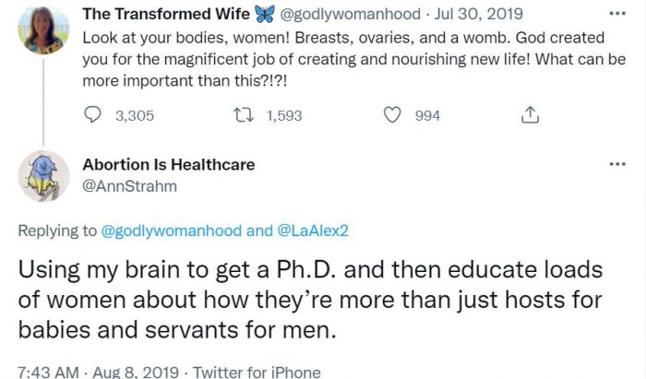
Task: Like the tweet with the heart icon
Action: point(392,115)
